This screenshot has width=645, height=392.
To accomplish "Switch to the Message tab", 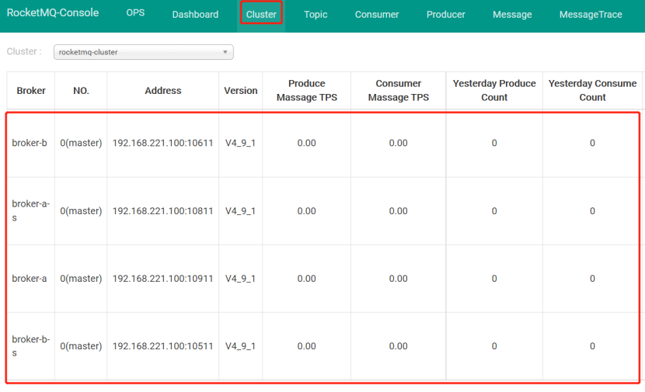I will 512,15.
